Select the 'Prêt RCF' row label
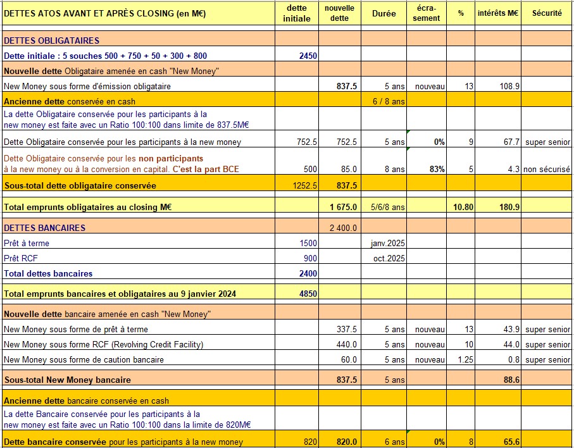Screen dimensions: 574x448 pyautogui.click(x=21, y=258)
